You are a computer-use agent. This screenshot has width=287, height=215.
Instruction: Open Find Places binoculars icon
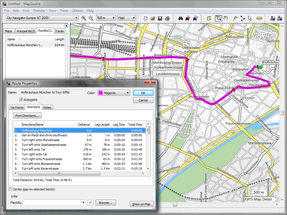tap(180, 18)
